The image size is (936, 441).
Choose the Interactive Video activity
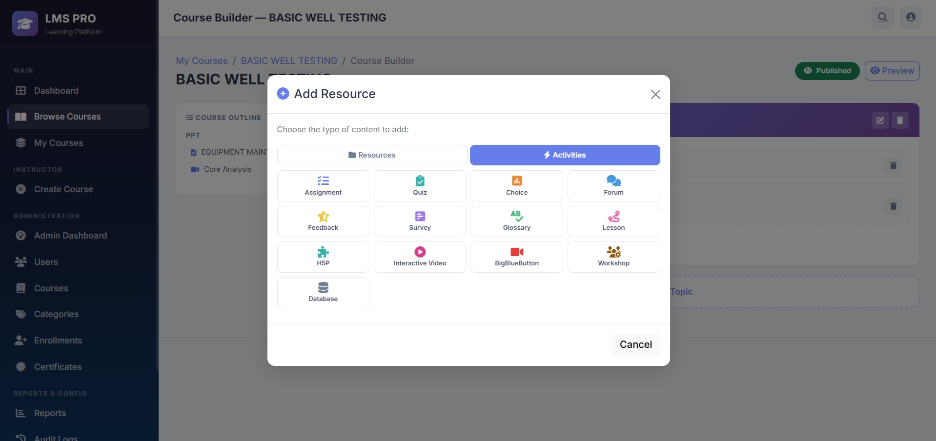point(420,257)
